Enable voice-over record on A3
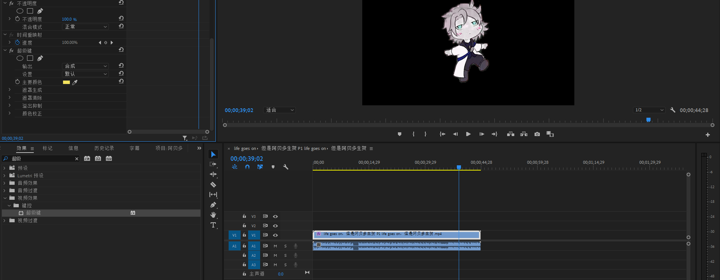This screenshot has width=720, height=280. (295, 265)
